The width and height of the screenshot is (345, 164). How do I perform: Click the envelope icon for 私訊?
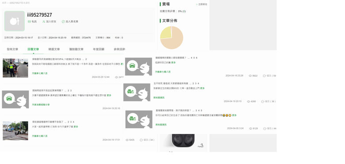click(x=29, y=22)
